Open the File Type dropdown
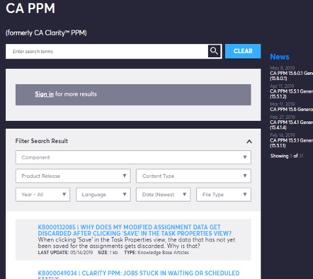The width and height of the screenshot is (313, 279). click(224, 194)
